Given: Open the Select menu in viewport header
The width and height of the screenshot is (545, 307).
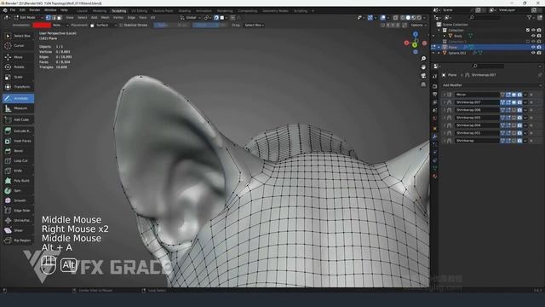Looking at the screenshot, I should (x=82, y=17).
